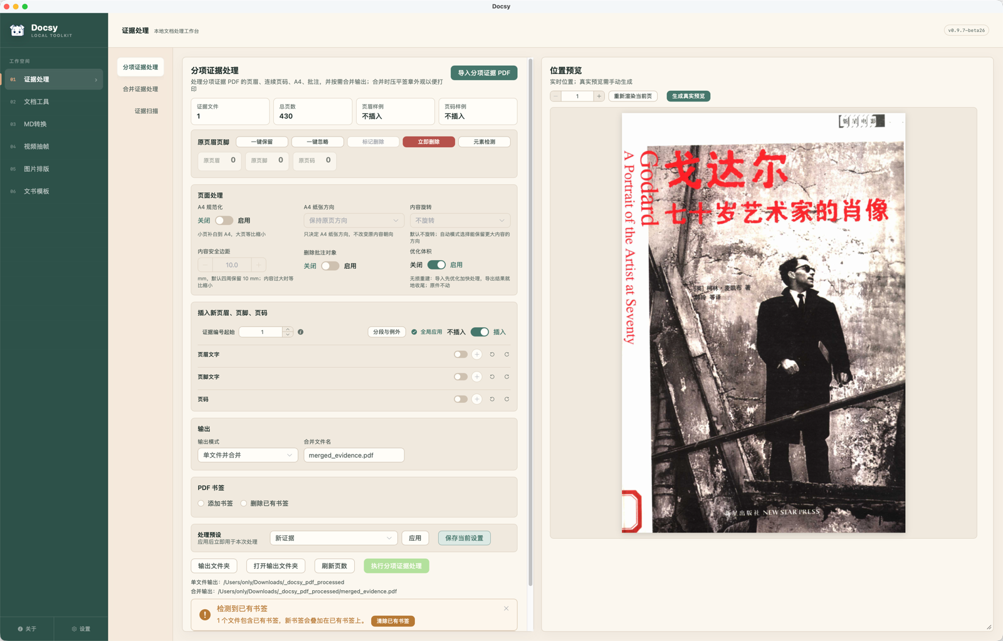Click plus icon in 页码 row
1003x641 pixels.
pos(477,399)
